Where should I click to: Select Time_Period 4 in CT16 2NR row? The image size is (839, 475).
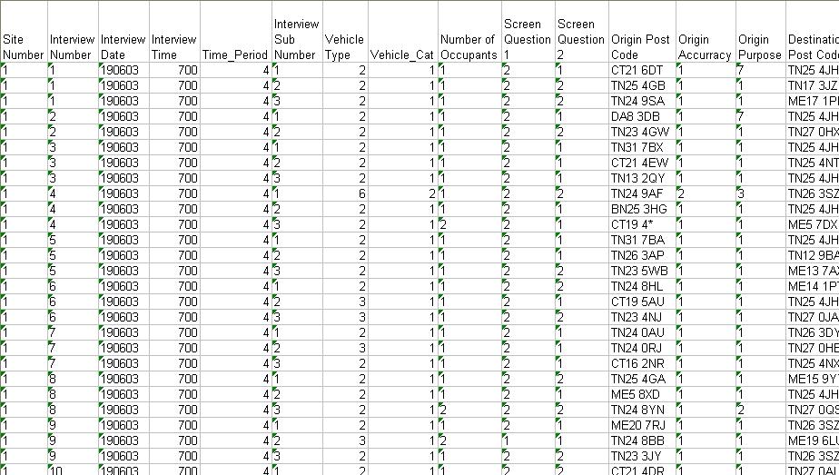[236, 363]
